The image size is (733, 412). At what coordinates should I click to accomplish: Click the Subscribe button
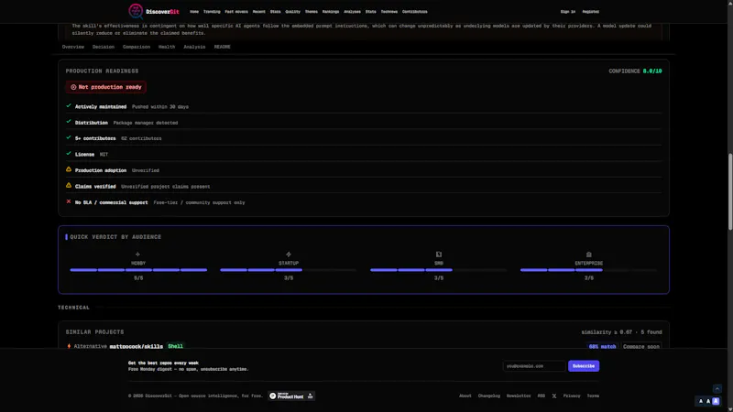click(x=584, y=365)
